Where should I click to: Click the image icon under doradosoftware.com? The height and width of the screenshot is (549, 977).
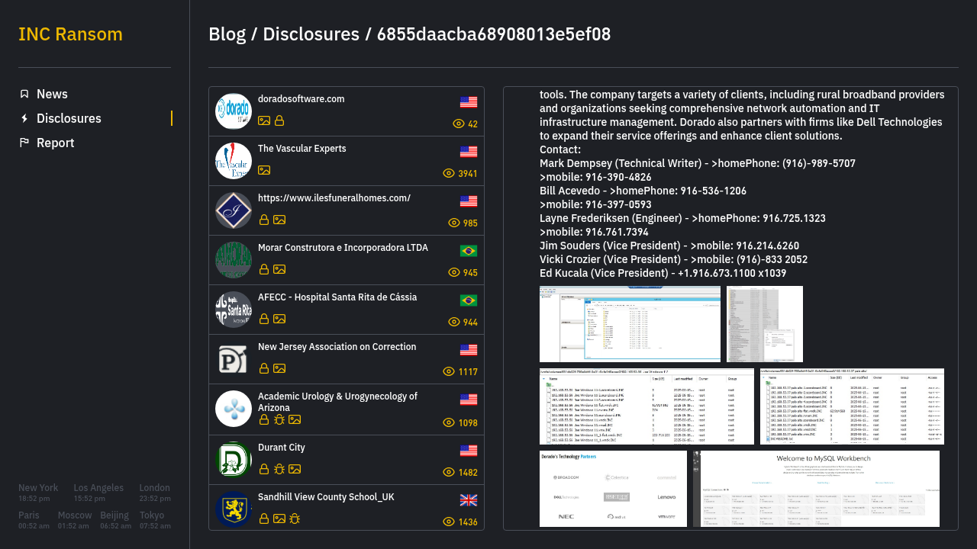click(264, 120)
